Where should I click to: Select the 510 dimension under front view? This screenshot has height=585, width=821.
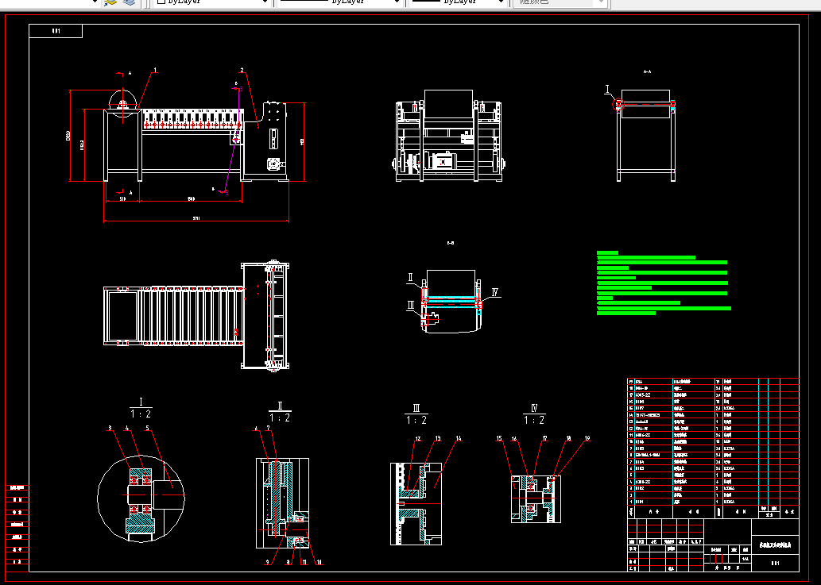122,199
